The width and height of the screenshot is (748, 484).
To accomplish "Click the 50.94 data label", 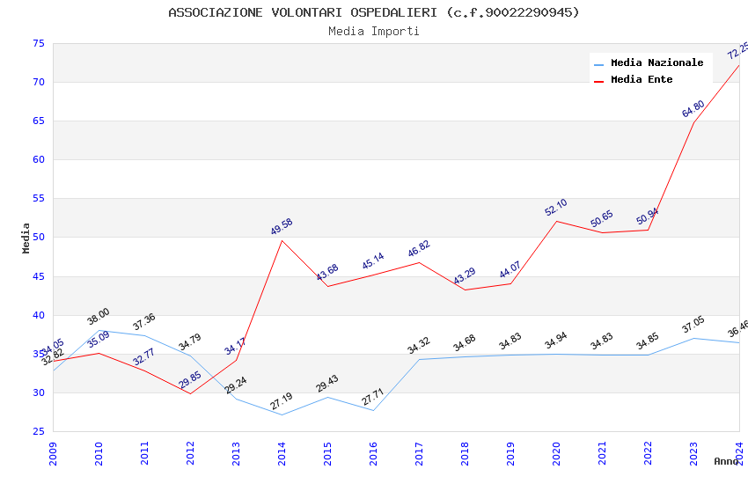I will pos(648,216).
